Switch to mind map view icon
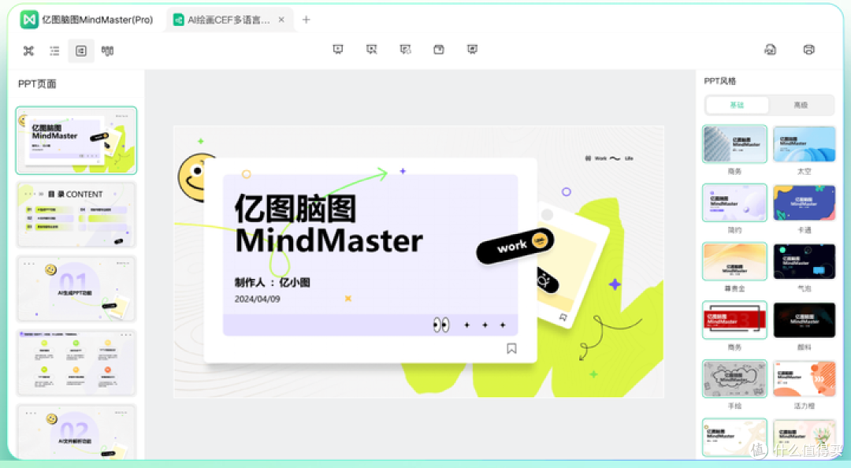 (29, 51)
